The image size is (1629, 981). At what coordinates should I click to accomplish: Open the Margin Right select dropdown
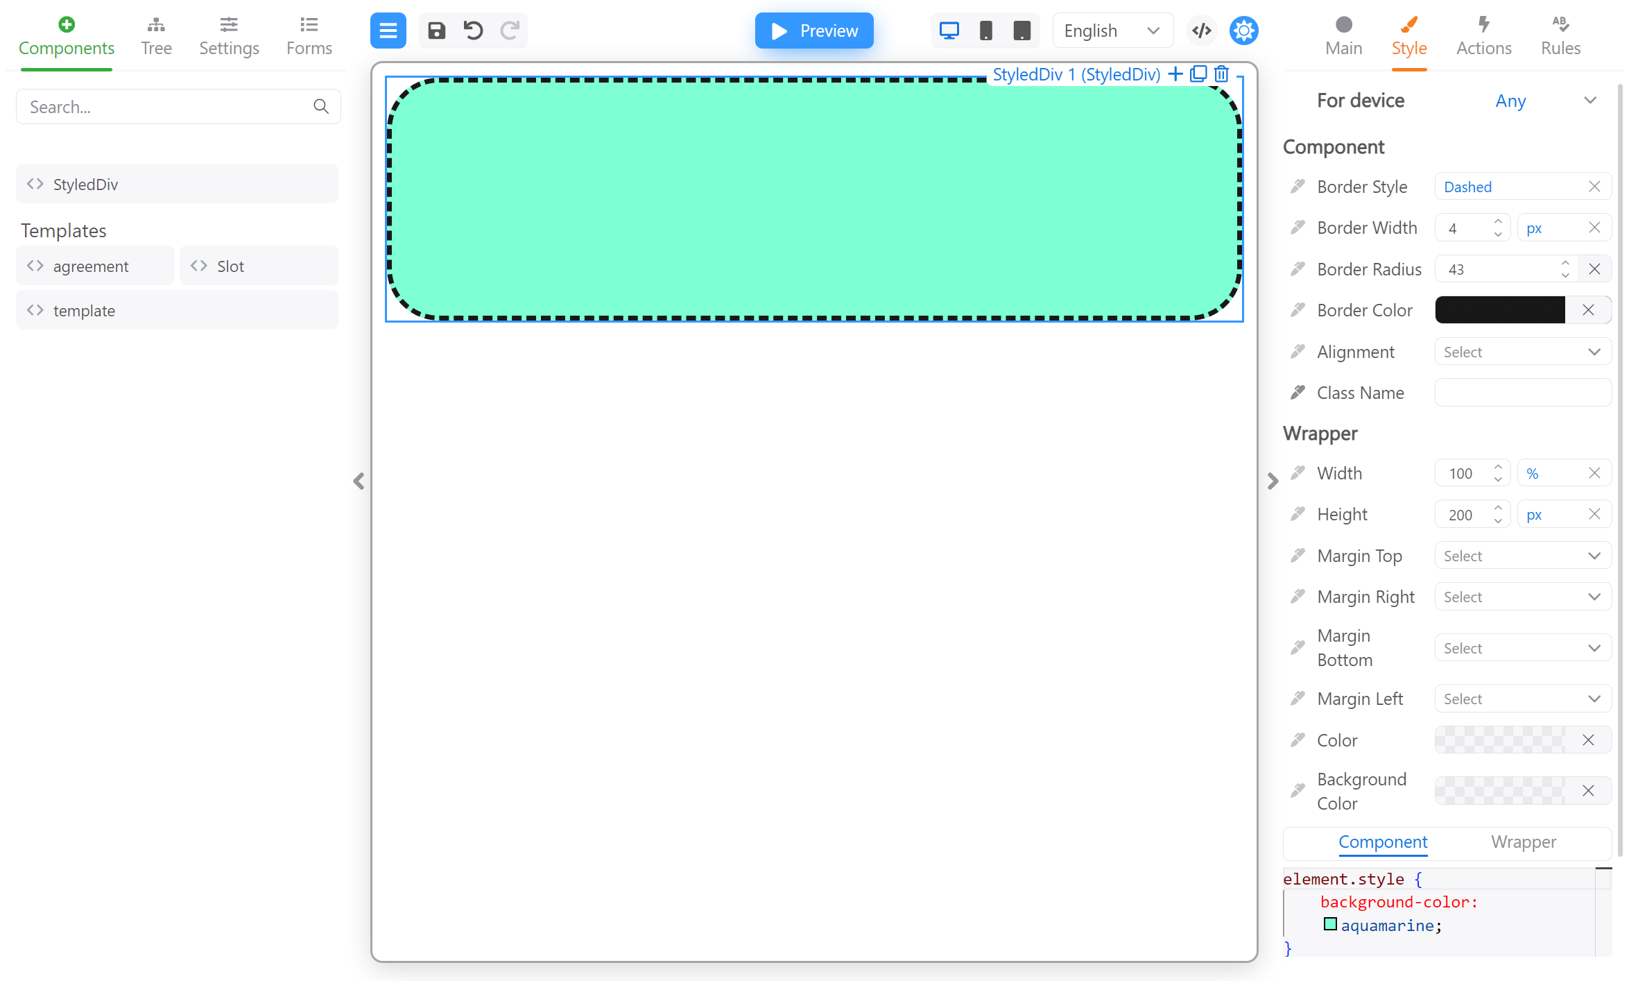point(1523,597)
